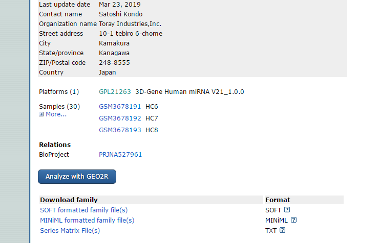The image size is (380, 243).
Task: Open the TXT format help icon
Action: [282, 230]
